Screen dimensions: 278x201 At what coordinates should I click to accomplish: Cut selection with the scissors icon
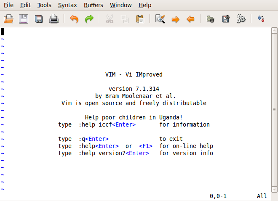point(110,19)
